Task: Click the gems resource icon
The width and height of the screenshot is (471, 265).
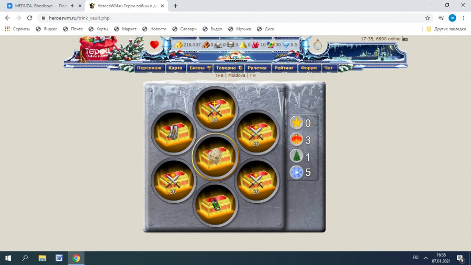Action: click(x=271, y=45)
